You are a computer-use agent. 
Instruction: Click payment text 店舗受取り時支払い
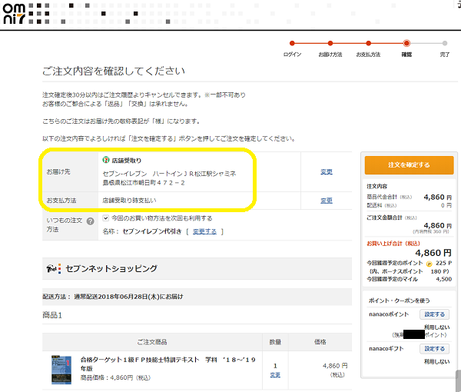pos(129,201)
